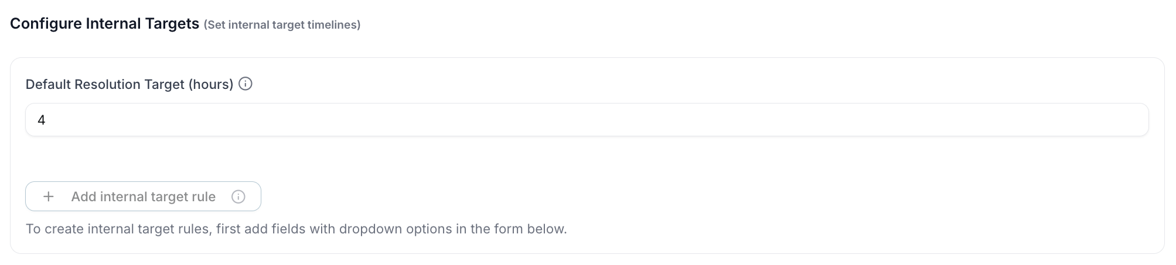
Task: Click the "Set internal target timelines" subtitle
Action: pyautogui.click(x=282, y=25)
